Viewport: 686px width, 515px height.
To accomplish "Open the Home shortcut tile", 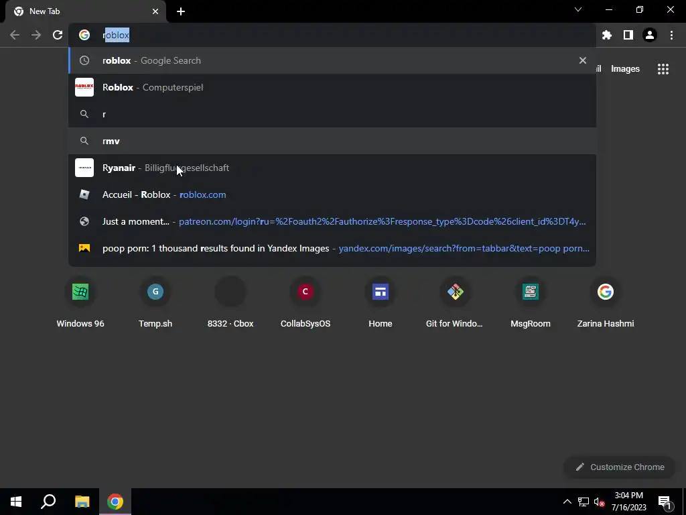I will point(381,304).
